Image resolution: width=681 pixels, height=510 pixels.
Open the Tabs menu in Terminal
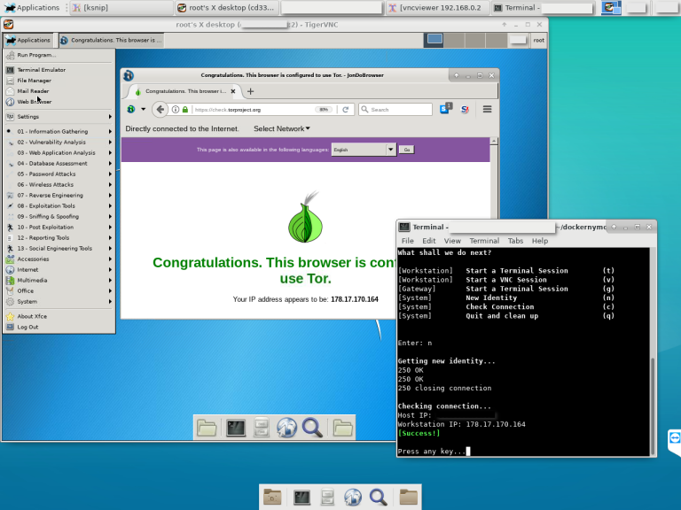pyautogui.click(x=515, y=241)
